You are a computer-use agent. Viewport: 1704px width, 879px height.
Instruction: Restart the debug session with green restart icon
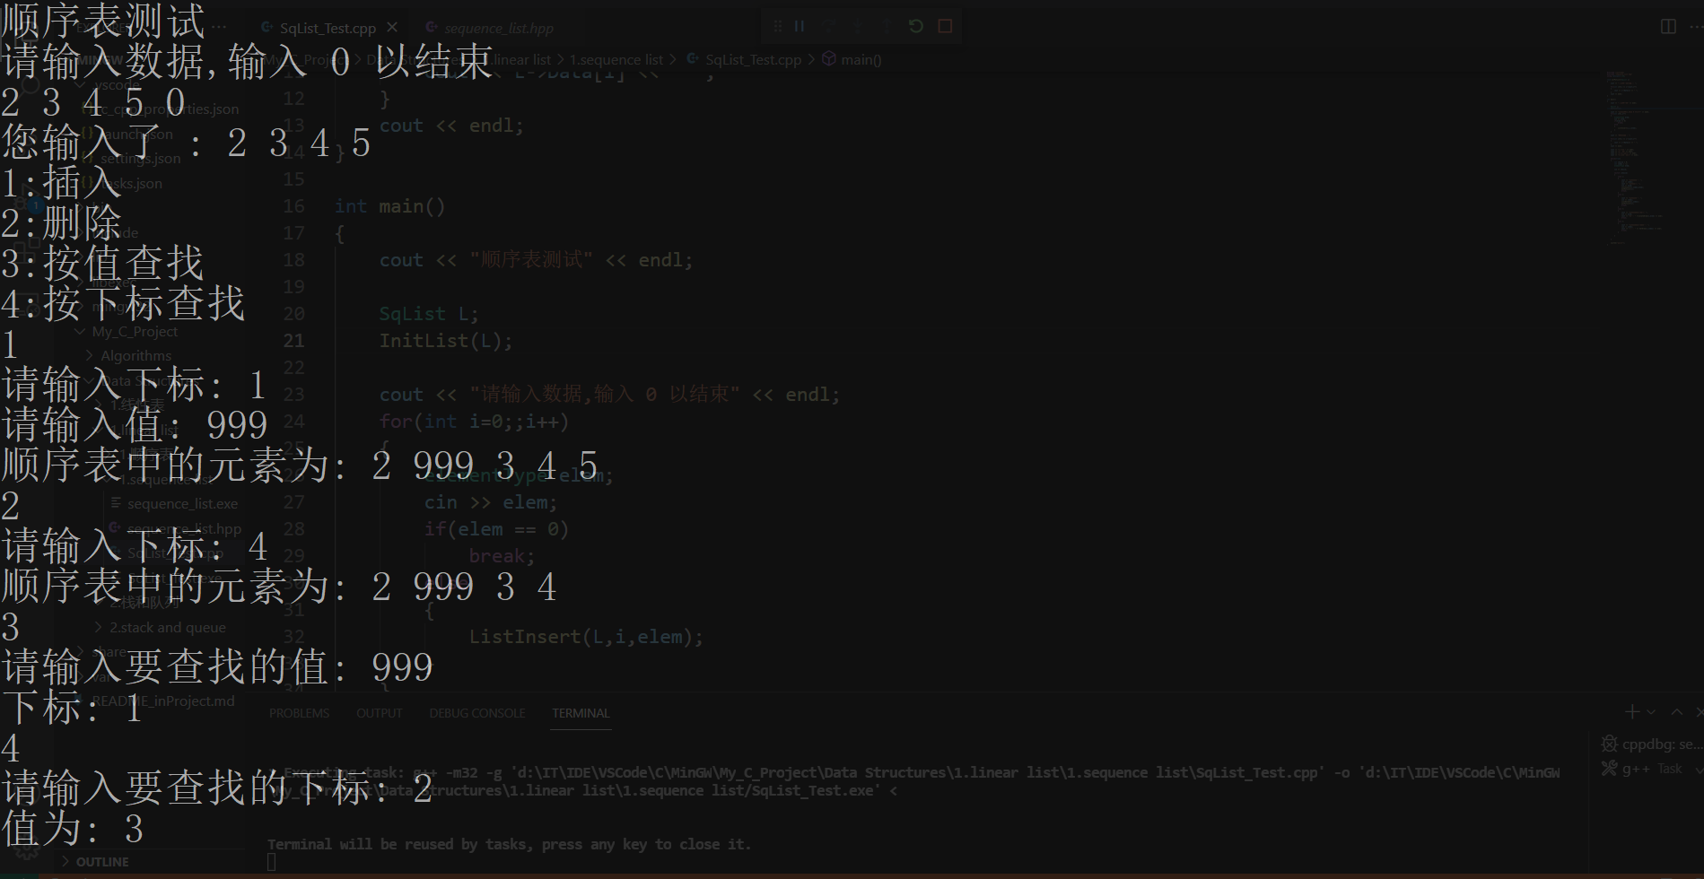coord(915,26)
